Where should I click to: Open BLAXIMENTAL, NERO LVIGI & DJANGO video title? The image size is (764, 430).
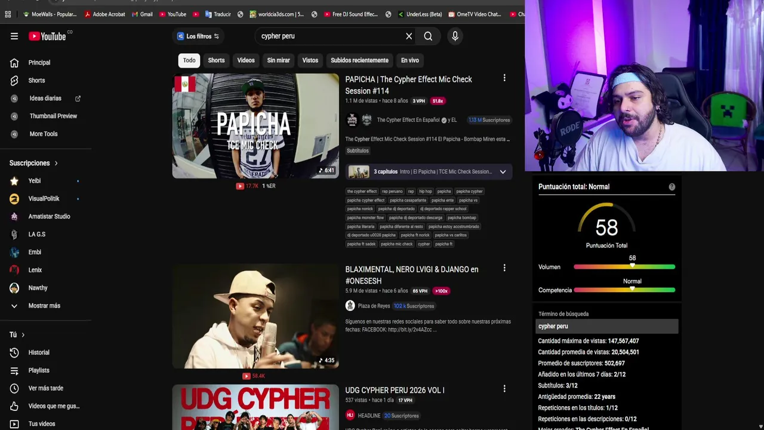412,275
